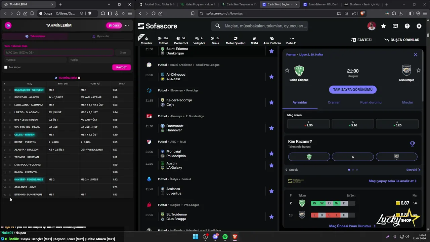The width and height of the screenshot is (430, 242).
Task: Select away win odds 5.25
Action: click(397, 124)
